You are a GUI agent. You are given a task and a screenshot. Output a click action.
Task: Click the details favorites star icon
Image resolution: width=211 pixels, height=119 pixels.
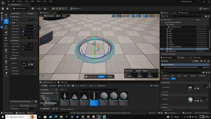click(x=207, y=72)
